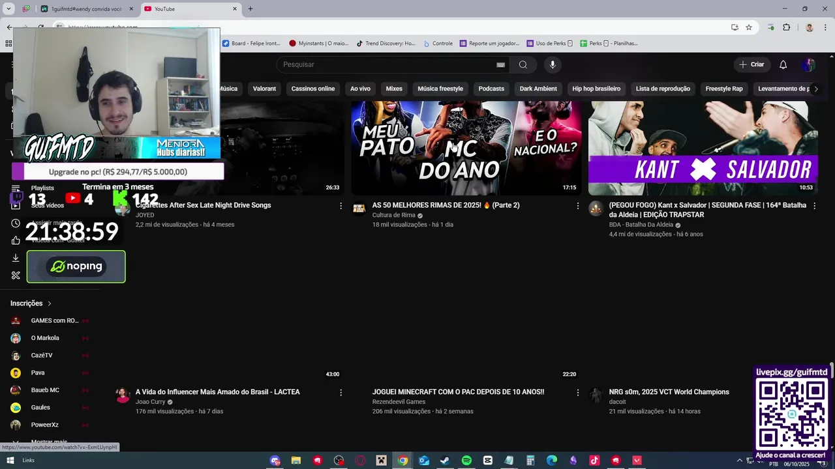Open Steam from the taskbar

[445, 461]
